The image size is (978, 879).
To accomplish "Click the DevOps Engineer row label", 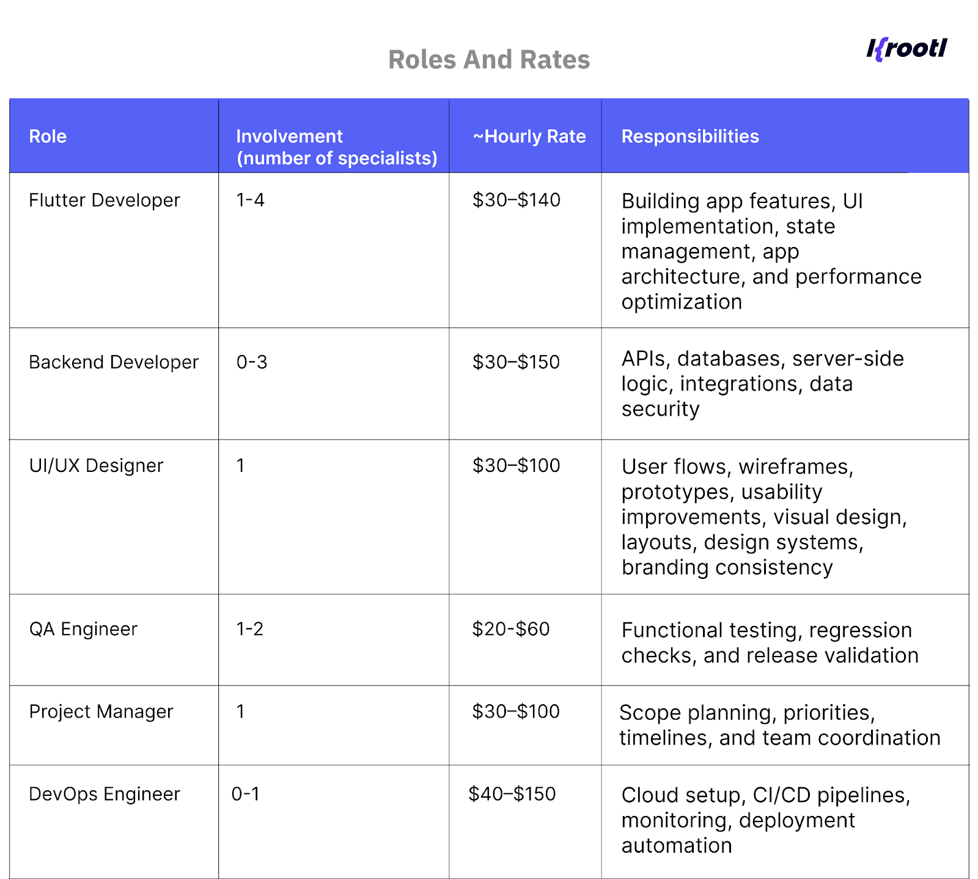I will 105,793.
